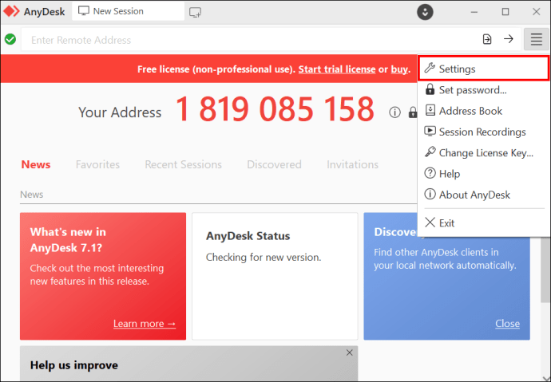Viewport: 551px width, 382px height.
Task: Click the buy link in red banner
Action: click(400, 69)
